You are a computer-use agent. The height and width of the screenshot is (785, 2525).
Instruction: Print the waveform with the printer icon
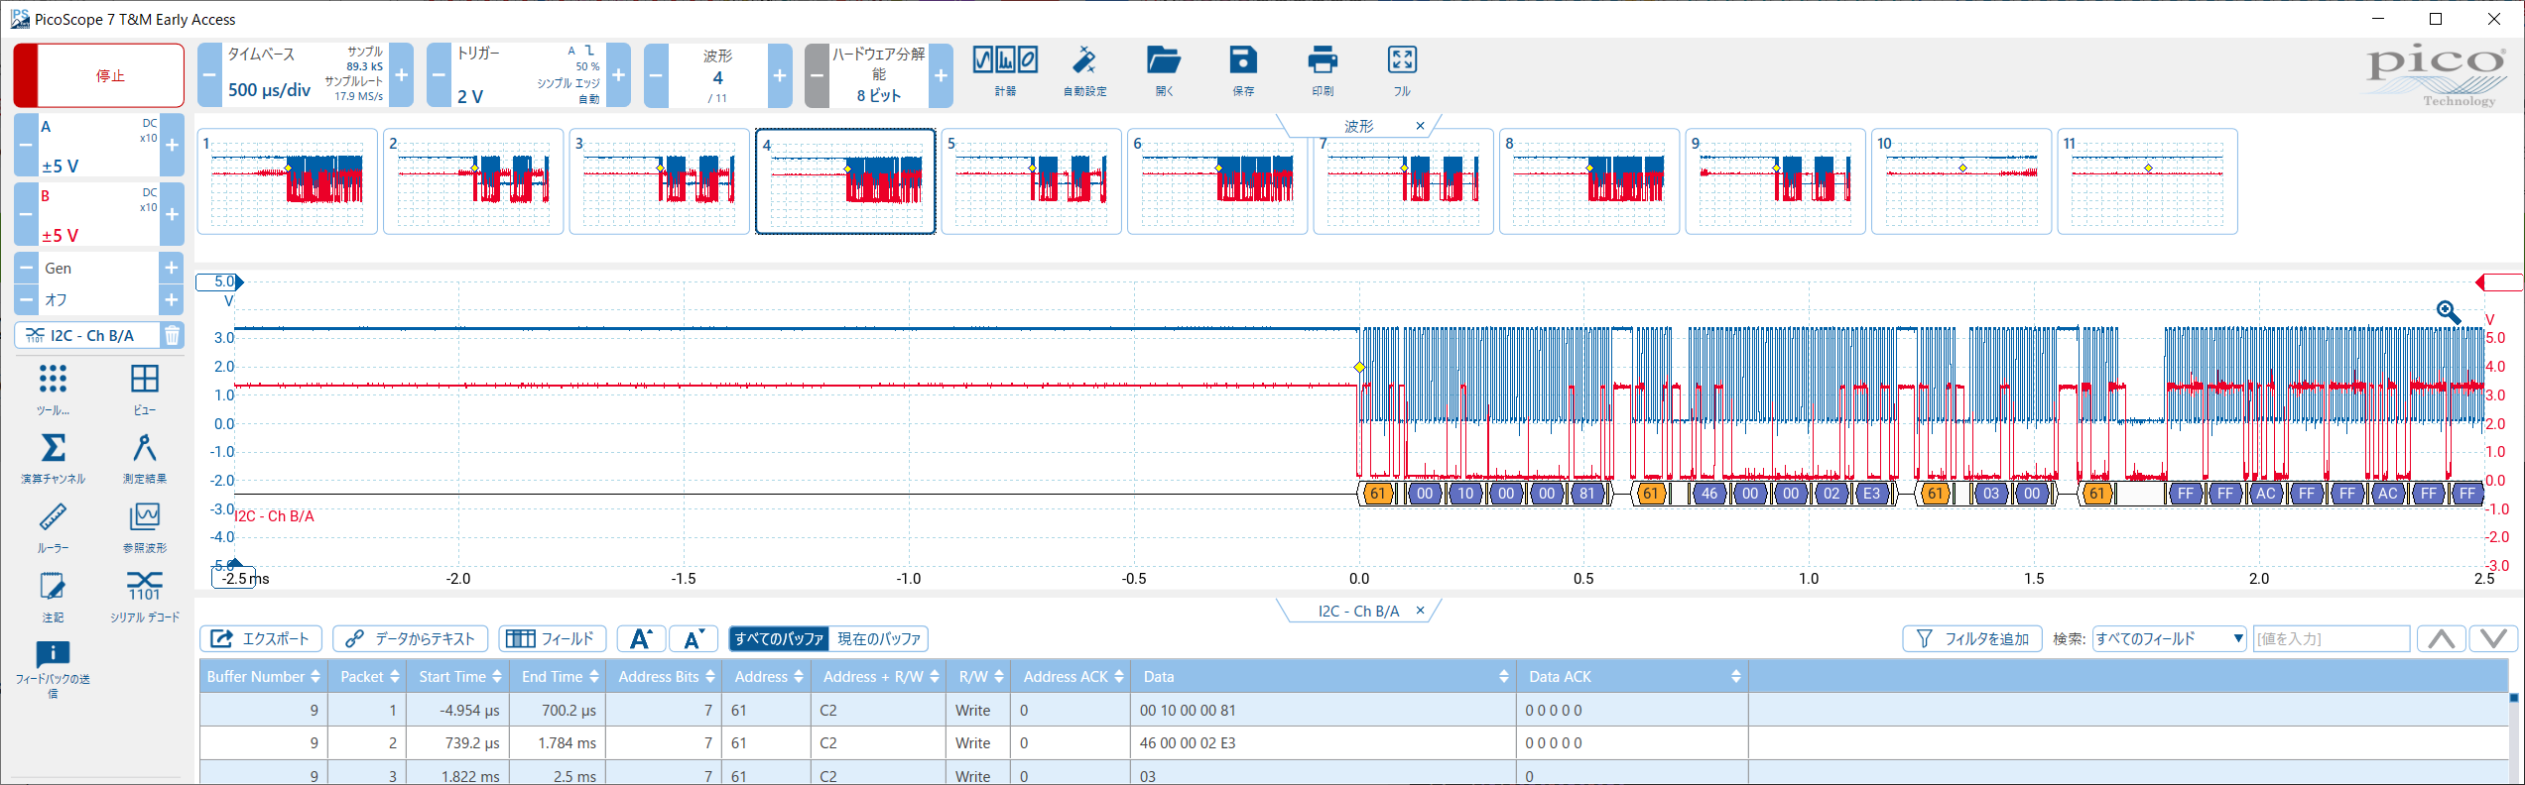pyautogui.click(x=1323, y=71)
